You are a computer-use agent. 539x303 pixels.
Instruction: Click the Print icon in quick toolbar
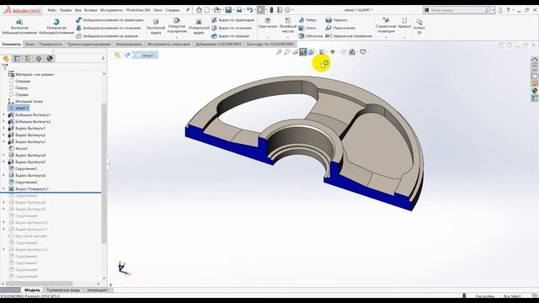tap(239, 10)
